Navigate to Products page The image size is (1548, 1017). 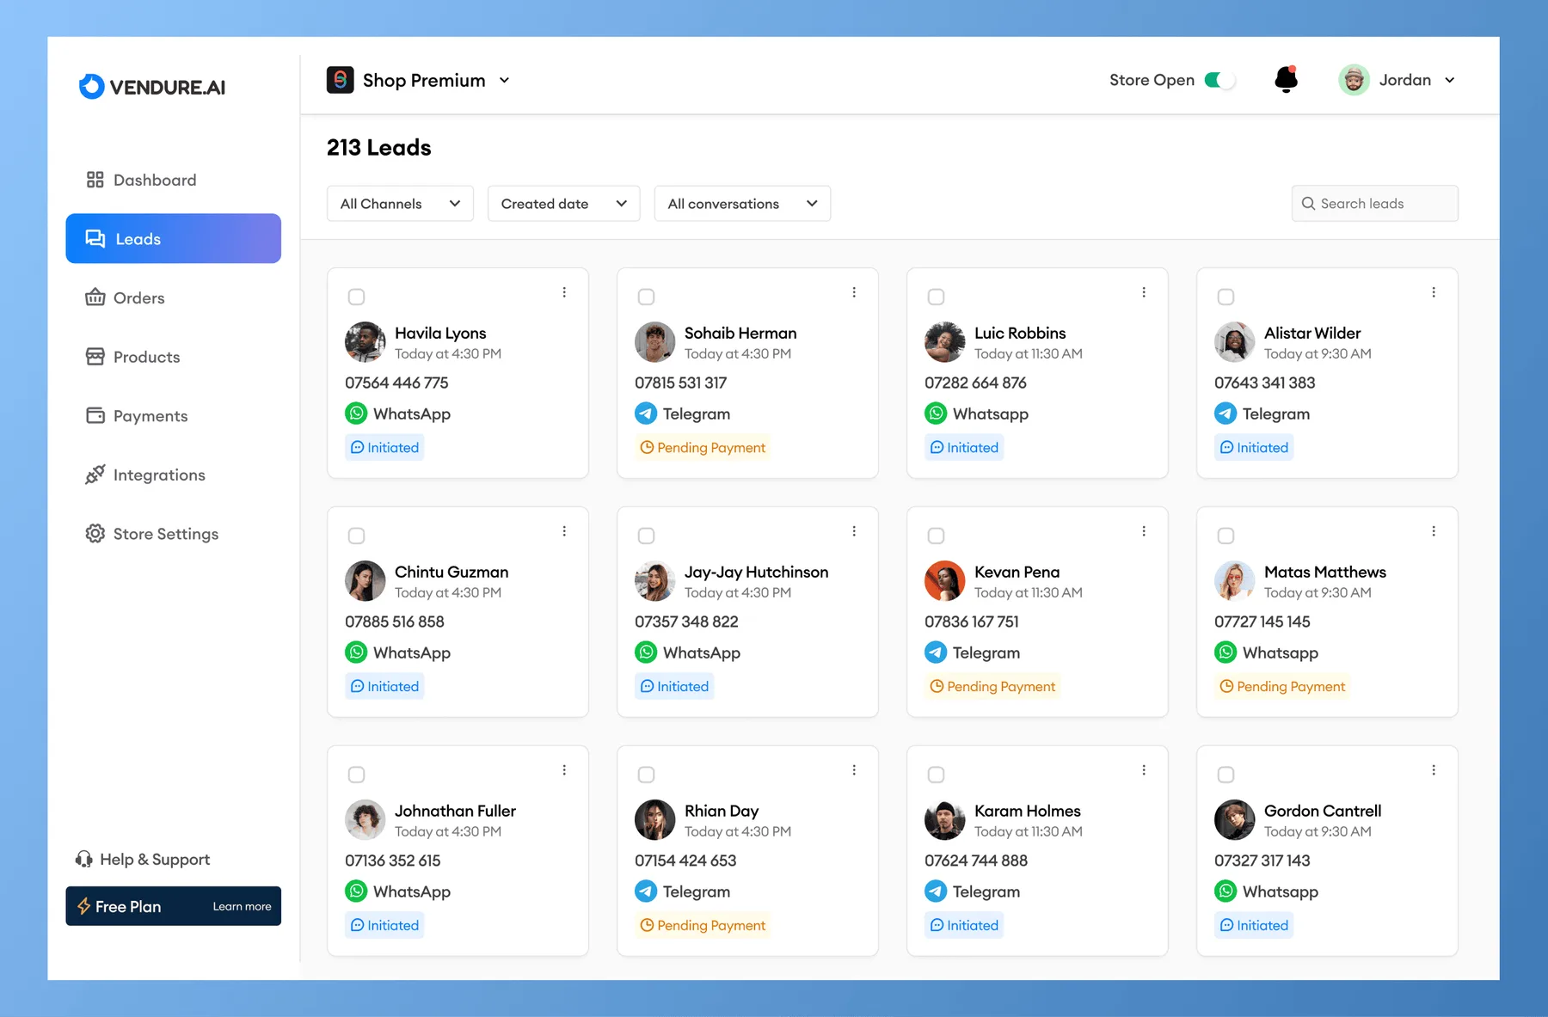pyautogui.click(x=132, y=357)
